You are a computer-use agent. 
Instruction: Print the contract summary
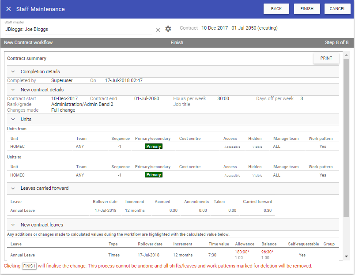(x=326, y=58)
